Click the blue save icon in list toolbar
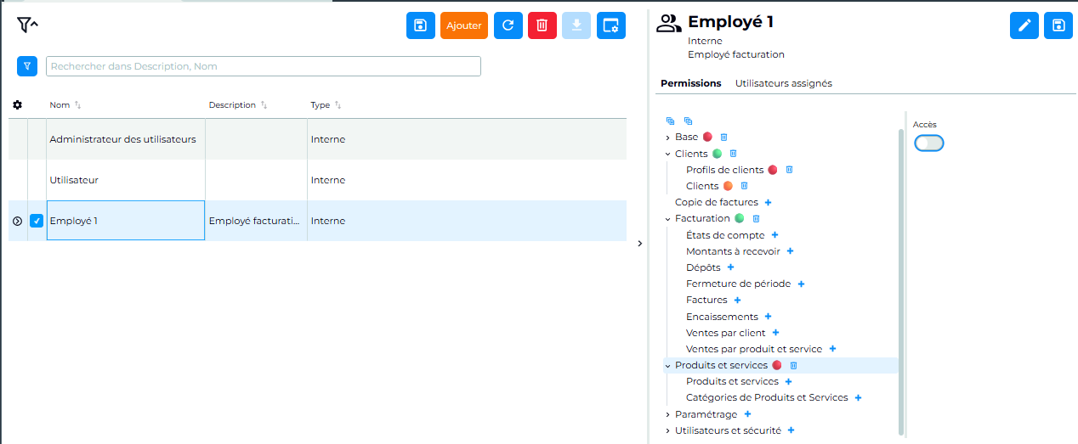 (x=420, y=25)
